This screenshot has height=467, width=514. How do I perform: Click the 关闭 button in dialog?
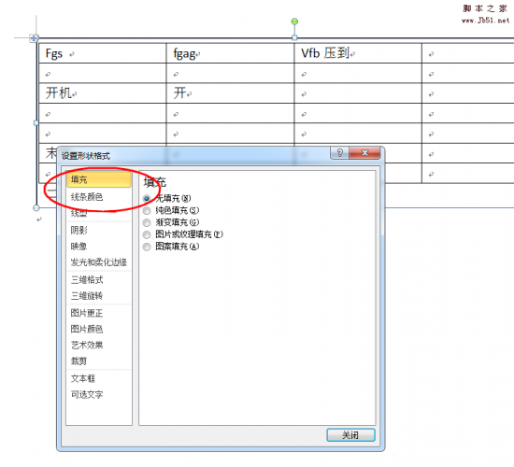[x=350, y=435]
